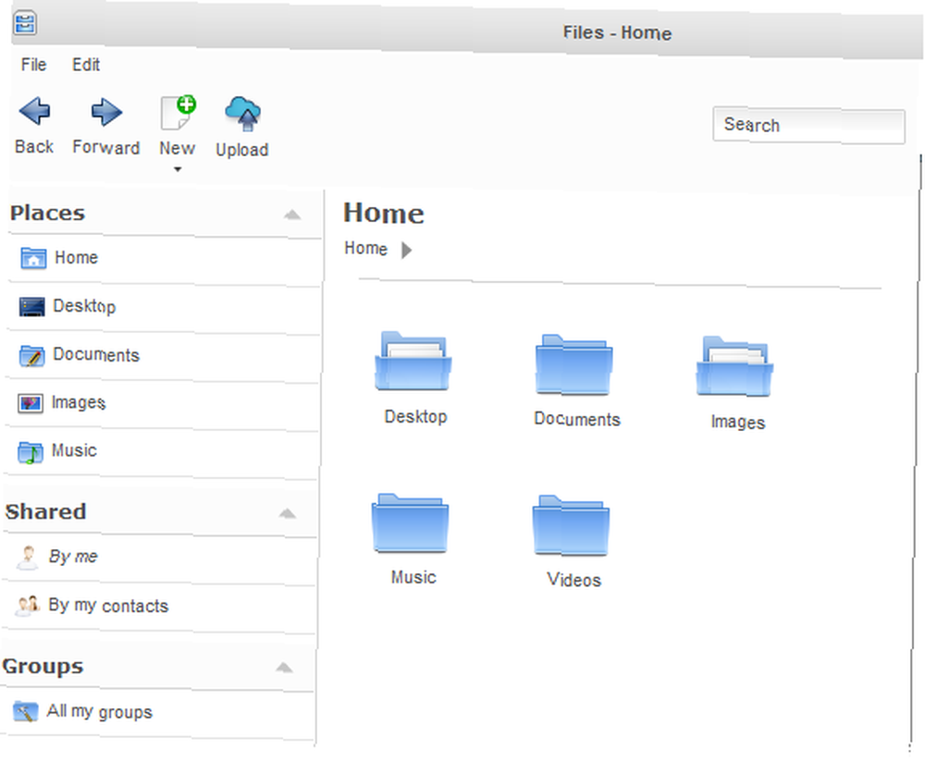Click the Documents icon in Places sidebar
Screen dimensions: 925x760
[31, 356]
